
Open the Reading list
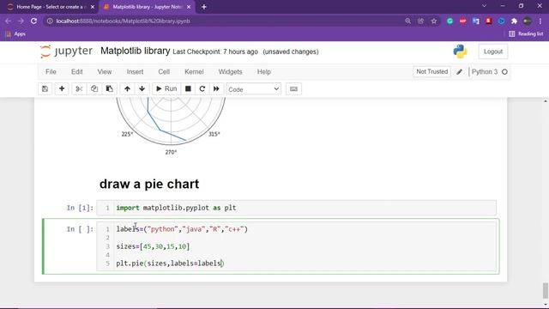pyautogui.click(x=526, y=34)
